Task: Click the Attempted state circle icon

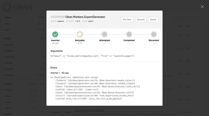Action: [104, 34]
